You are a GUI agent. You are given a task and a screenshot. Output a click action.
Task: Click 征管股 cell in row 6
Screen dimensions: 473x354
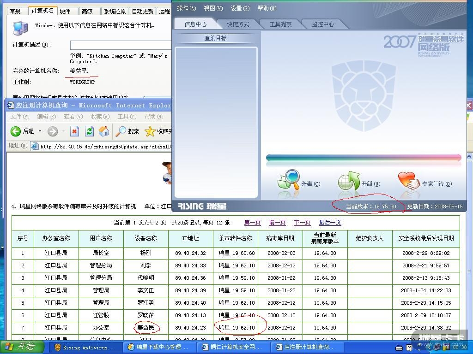(x=101, y=315)
